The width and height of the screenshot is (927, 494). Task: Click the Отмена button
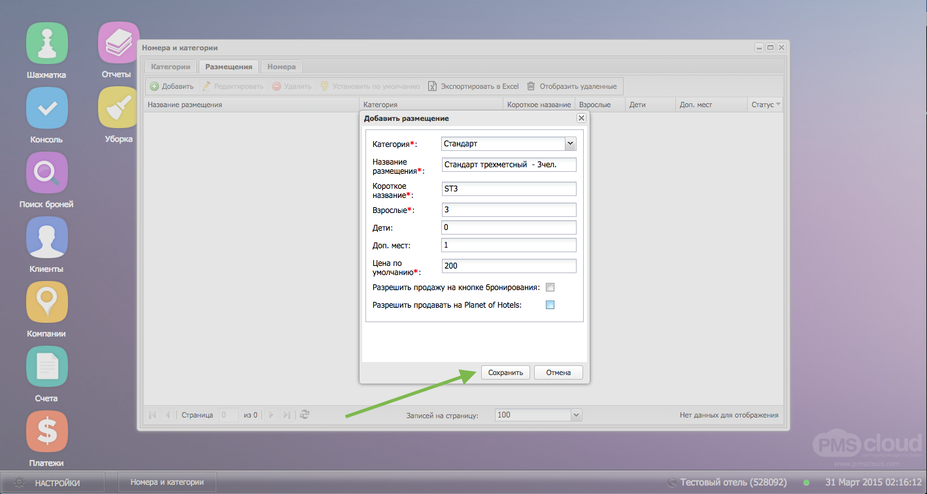[x=558, y=372]
